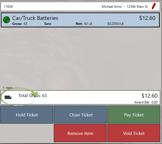
Task: Click Remove Item button
Action: [80, 133]
